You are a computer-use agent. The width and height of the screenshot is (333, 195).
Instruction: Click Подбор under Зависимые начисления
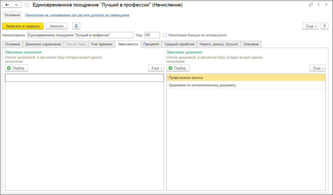[16, 68]
